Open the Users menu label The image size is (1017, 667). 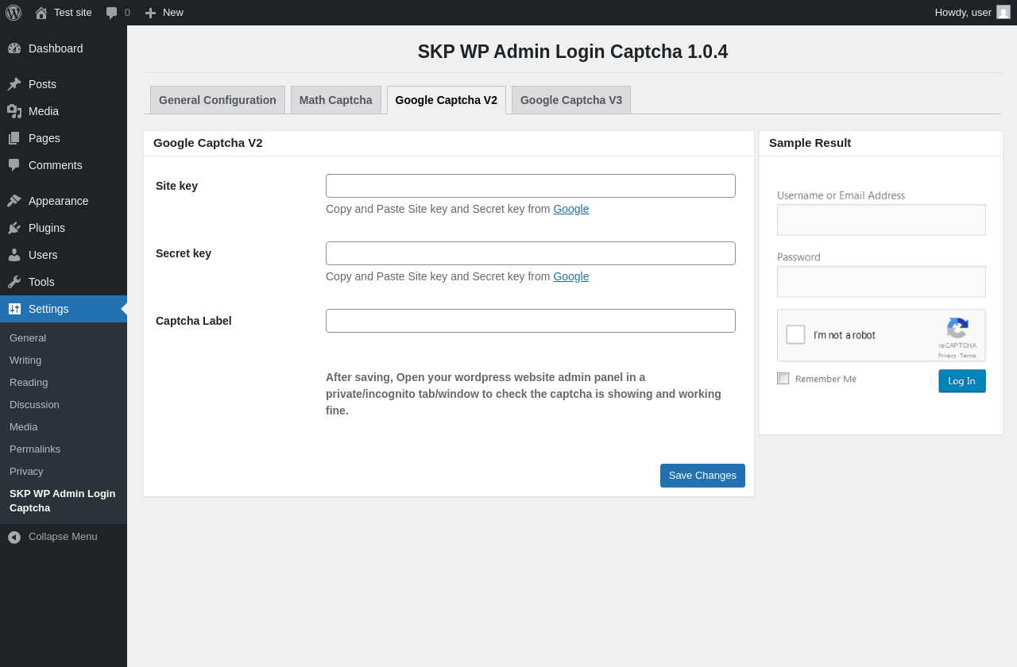tap(43, 255)
